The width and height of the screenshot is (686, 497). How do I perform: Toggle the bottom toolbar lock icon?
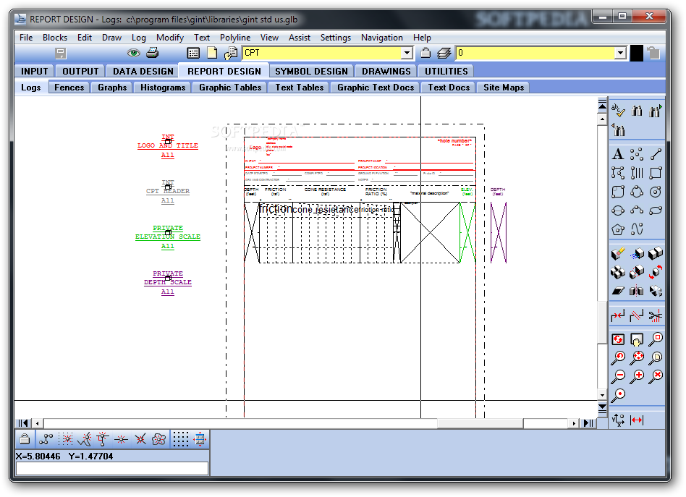(25, 439)
